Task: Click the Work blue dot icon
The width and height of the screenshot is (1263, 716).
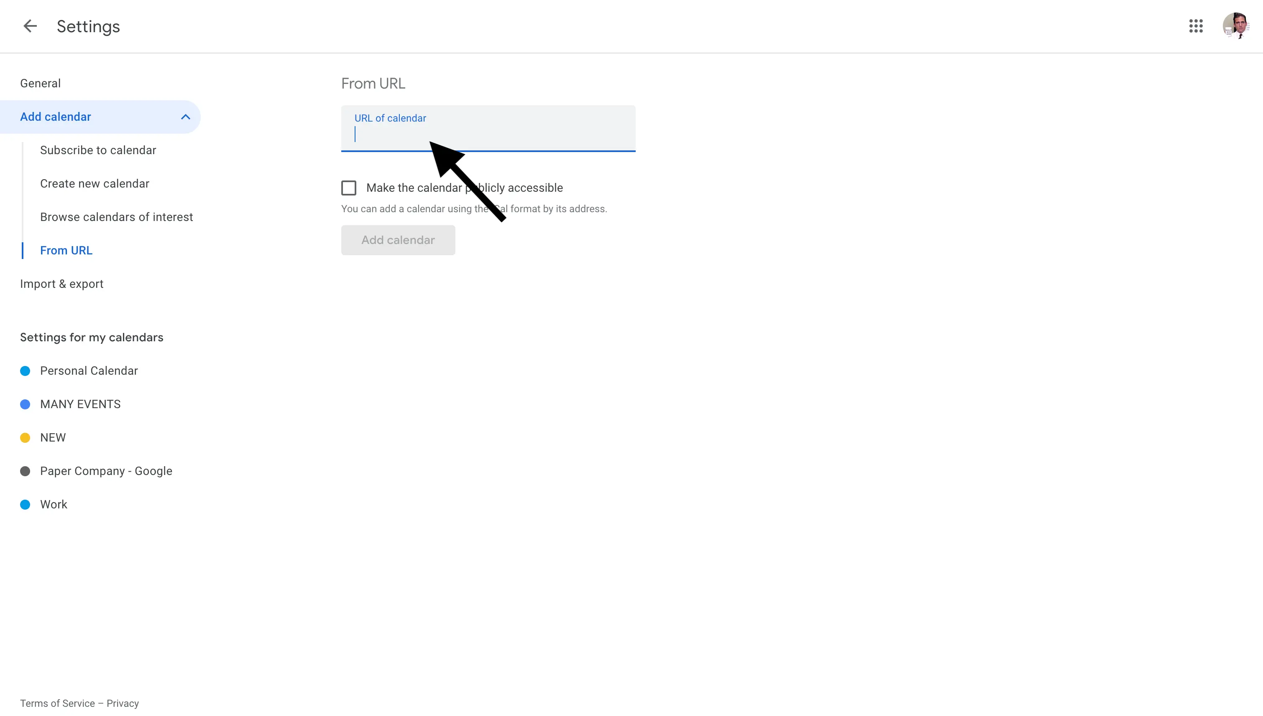Action: [x=25, y=505]
